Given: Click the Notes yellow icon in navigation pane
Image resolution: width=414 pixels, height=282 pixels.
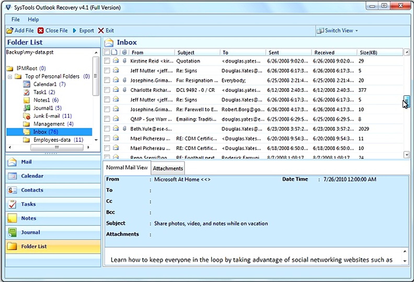Looking at the screenshot, I should coord(12,218).
